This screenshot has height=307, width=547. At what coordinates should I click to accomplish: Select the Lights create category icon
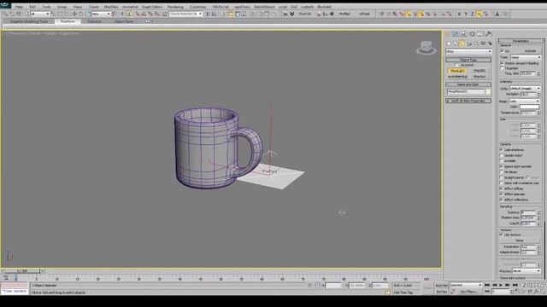[462, 43]
